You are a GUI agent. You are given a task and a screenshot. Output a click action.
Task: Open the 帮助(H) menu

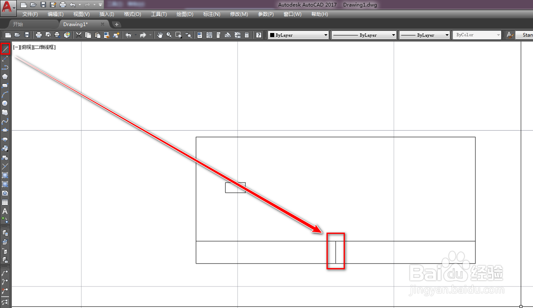coord(320,14)
